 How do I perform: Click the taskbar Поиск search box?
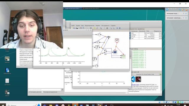(24, 105)
